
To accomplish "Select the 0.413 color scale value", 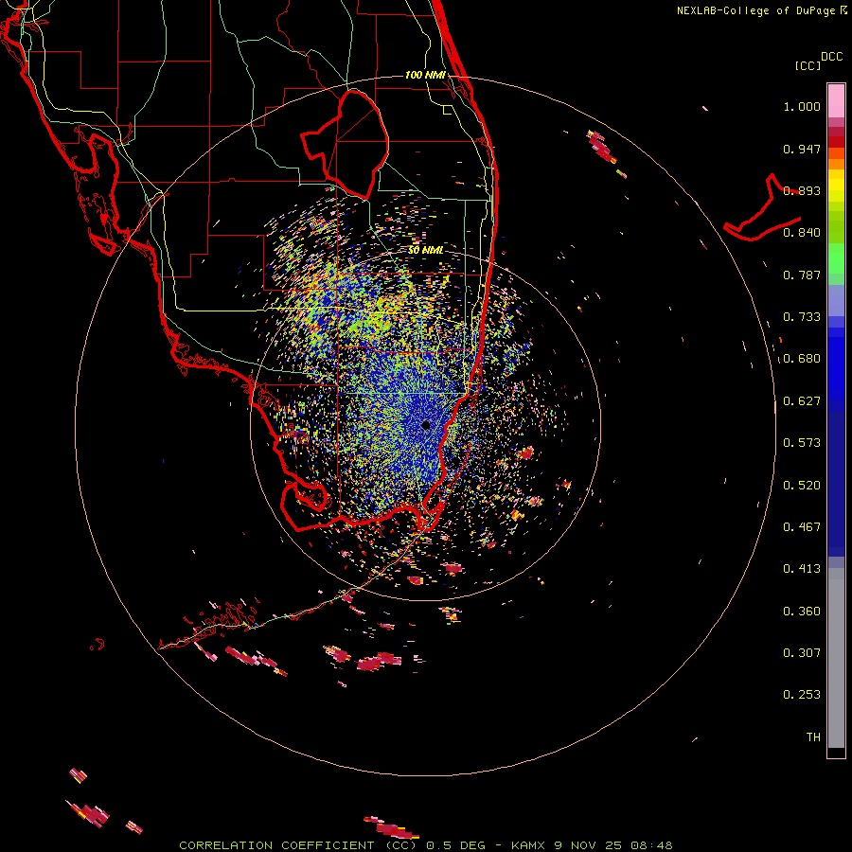I will pos(802,569).
